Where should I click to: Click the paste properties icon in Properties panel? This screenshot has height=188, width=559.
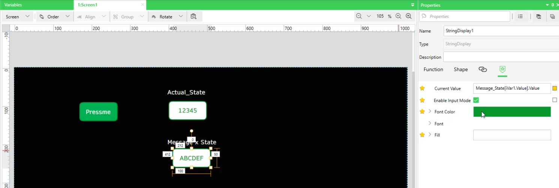coord(553,16)
